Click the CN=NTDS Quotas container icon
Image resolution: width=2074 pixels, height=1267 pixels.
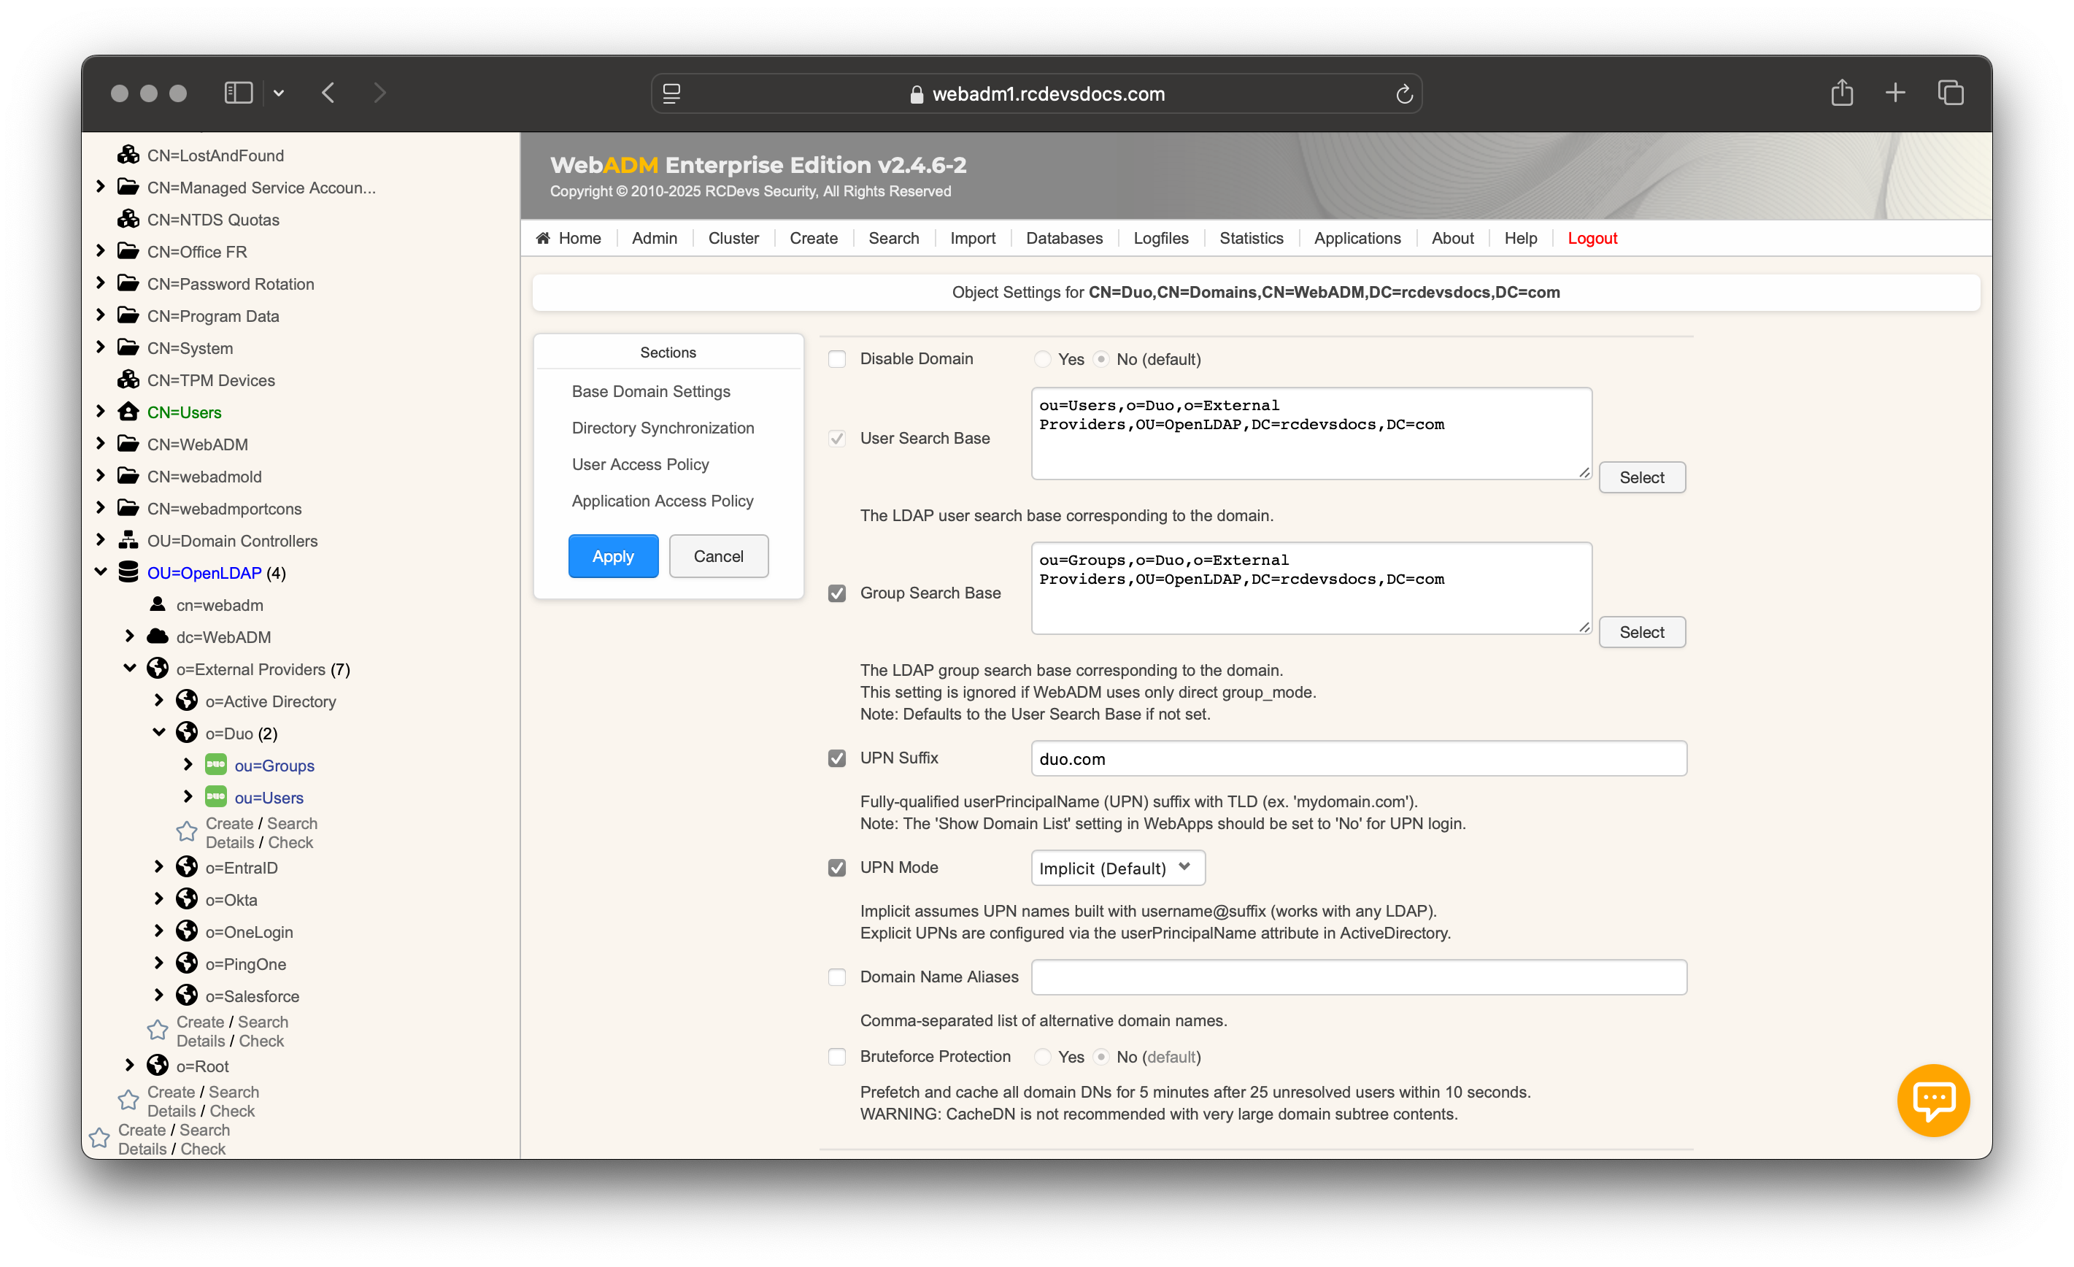pos(128,219)
